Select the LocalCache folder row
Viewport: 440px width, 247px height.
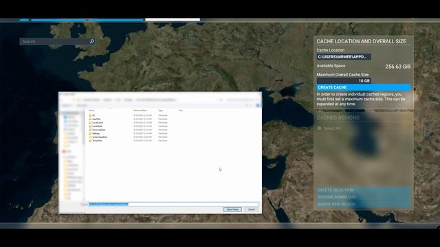[129, 123]
